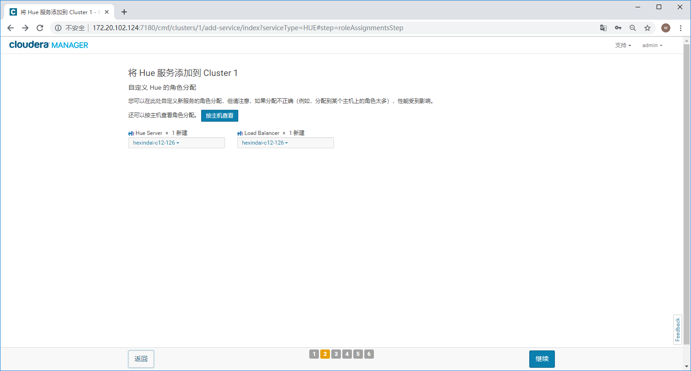Click 按主机查看 button
Viewport: 691px width, 371px height.
coord(219,116)
